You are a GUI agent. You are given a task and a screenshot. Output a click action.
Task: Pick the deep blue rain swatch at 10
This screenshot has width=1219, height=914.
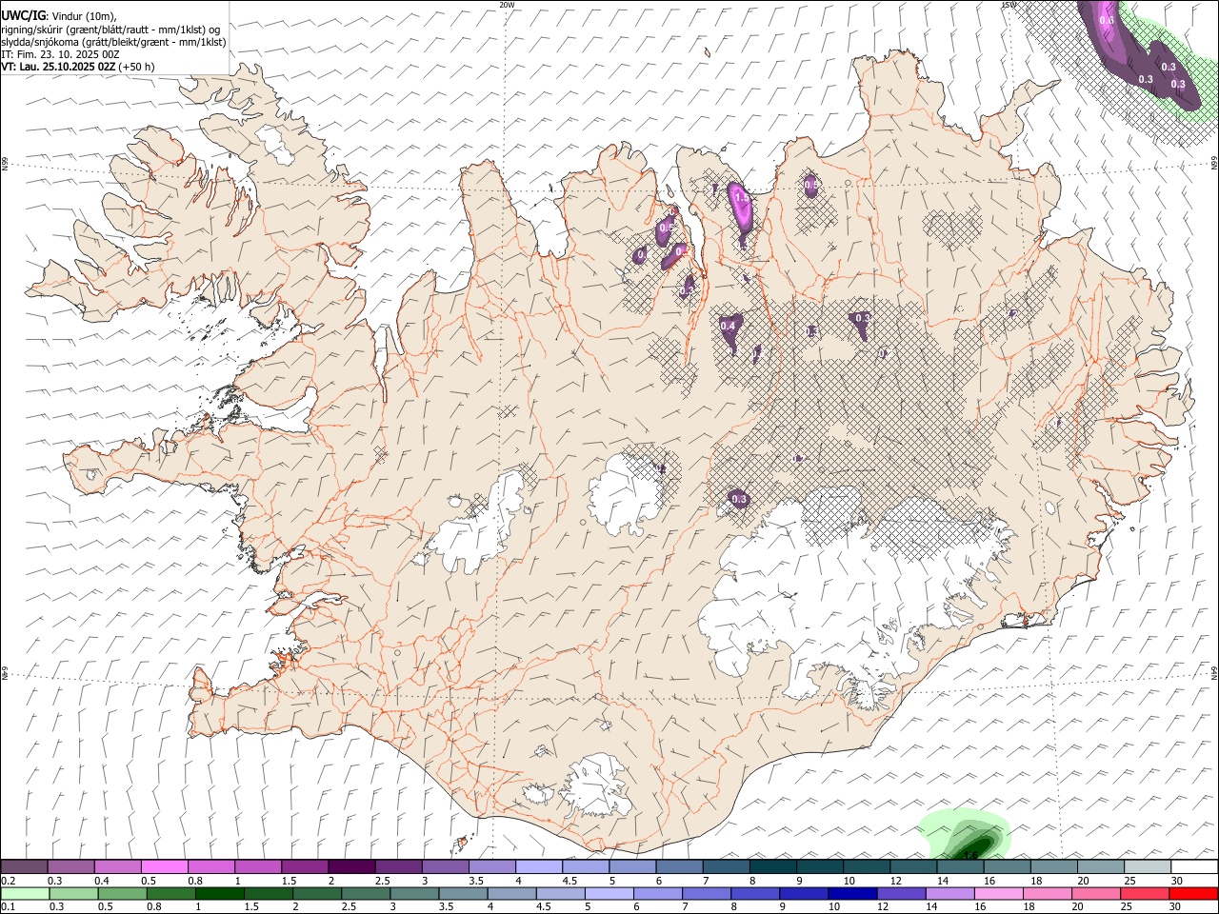click(852, 894)
